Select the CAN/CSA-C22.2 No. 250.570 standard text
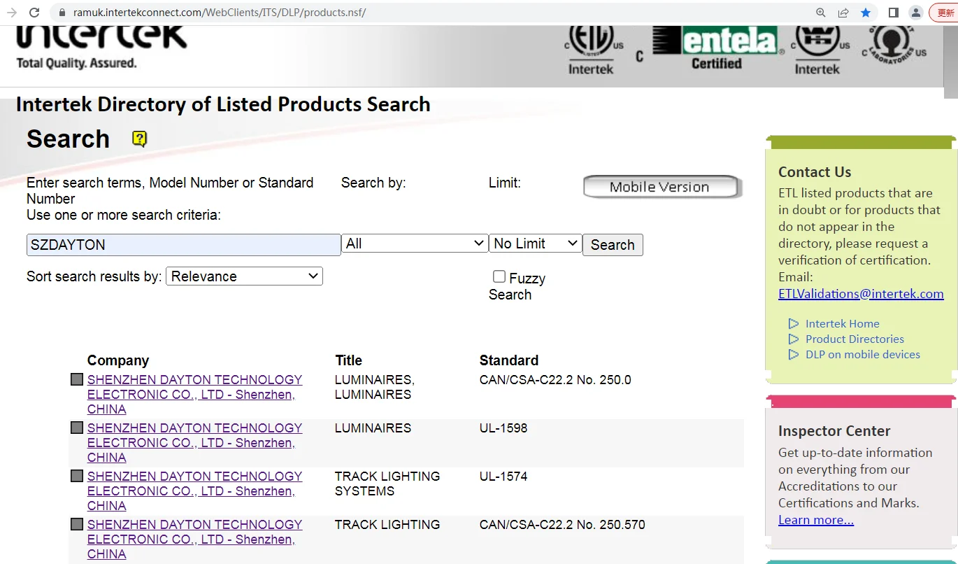958x564 pixels. 562,525
